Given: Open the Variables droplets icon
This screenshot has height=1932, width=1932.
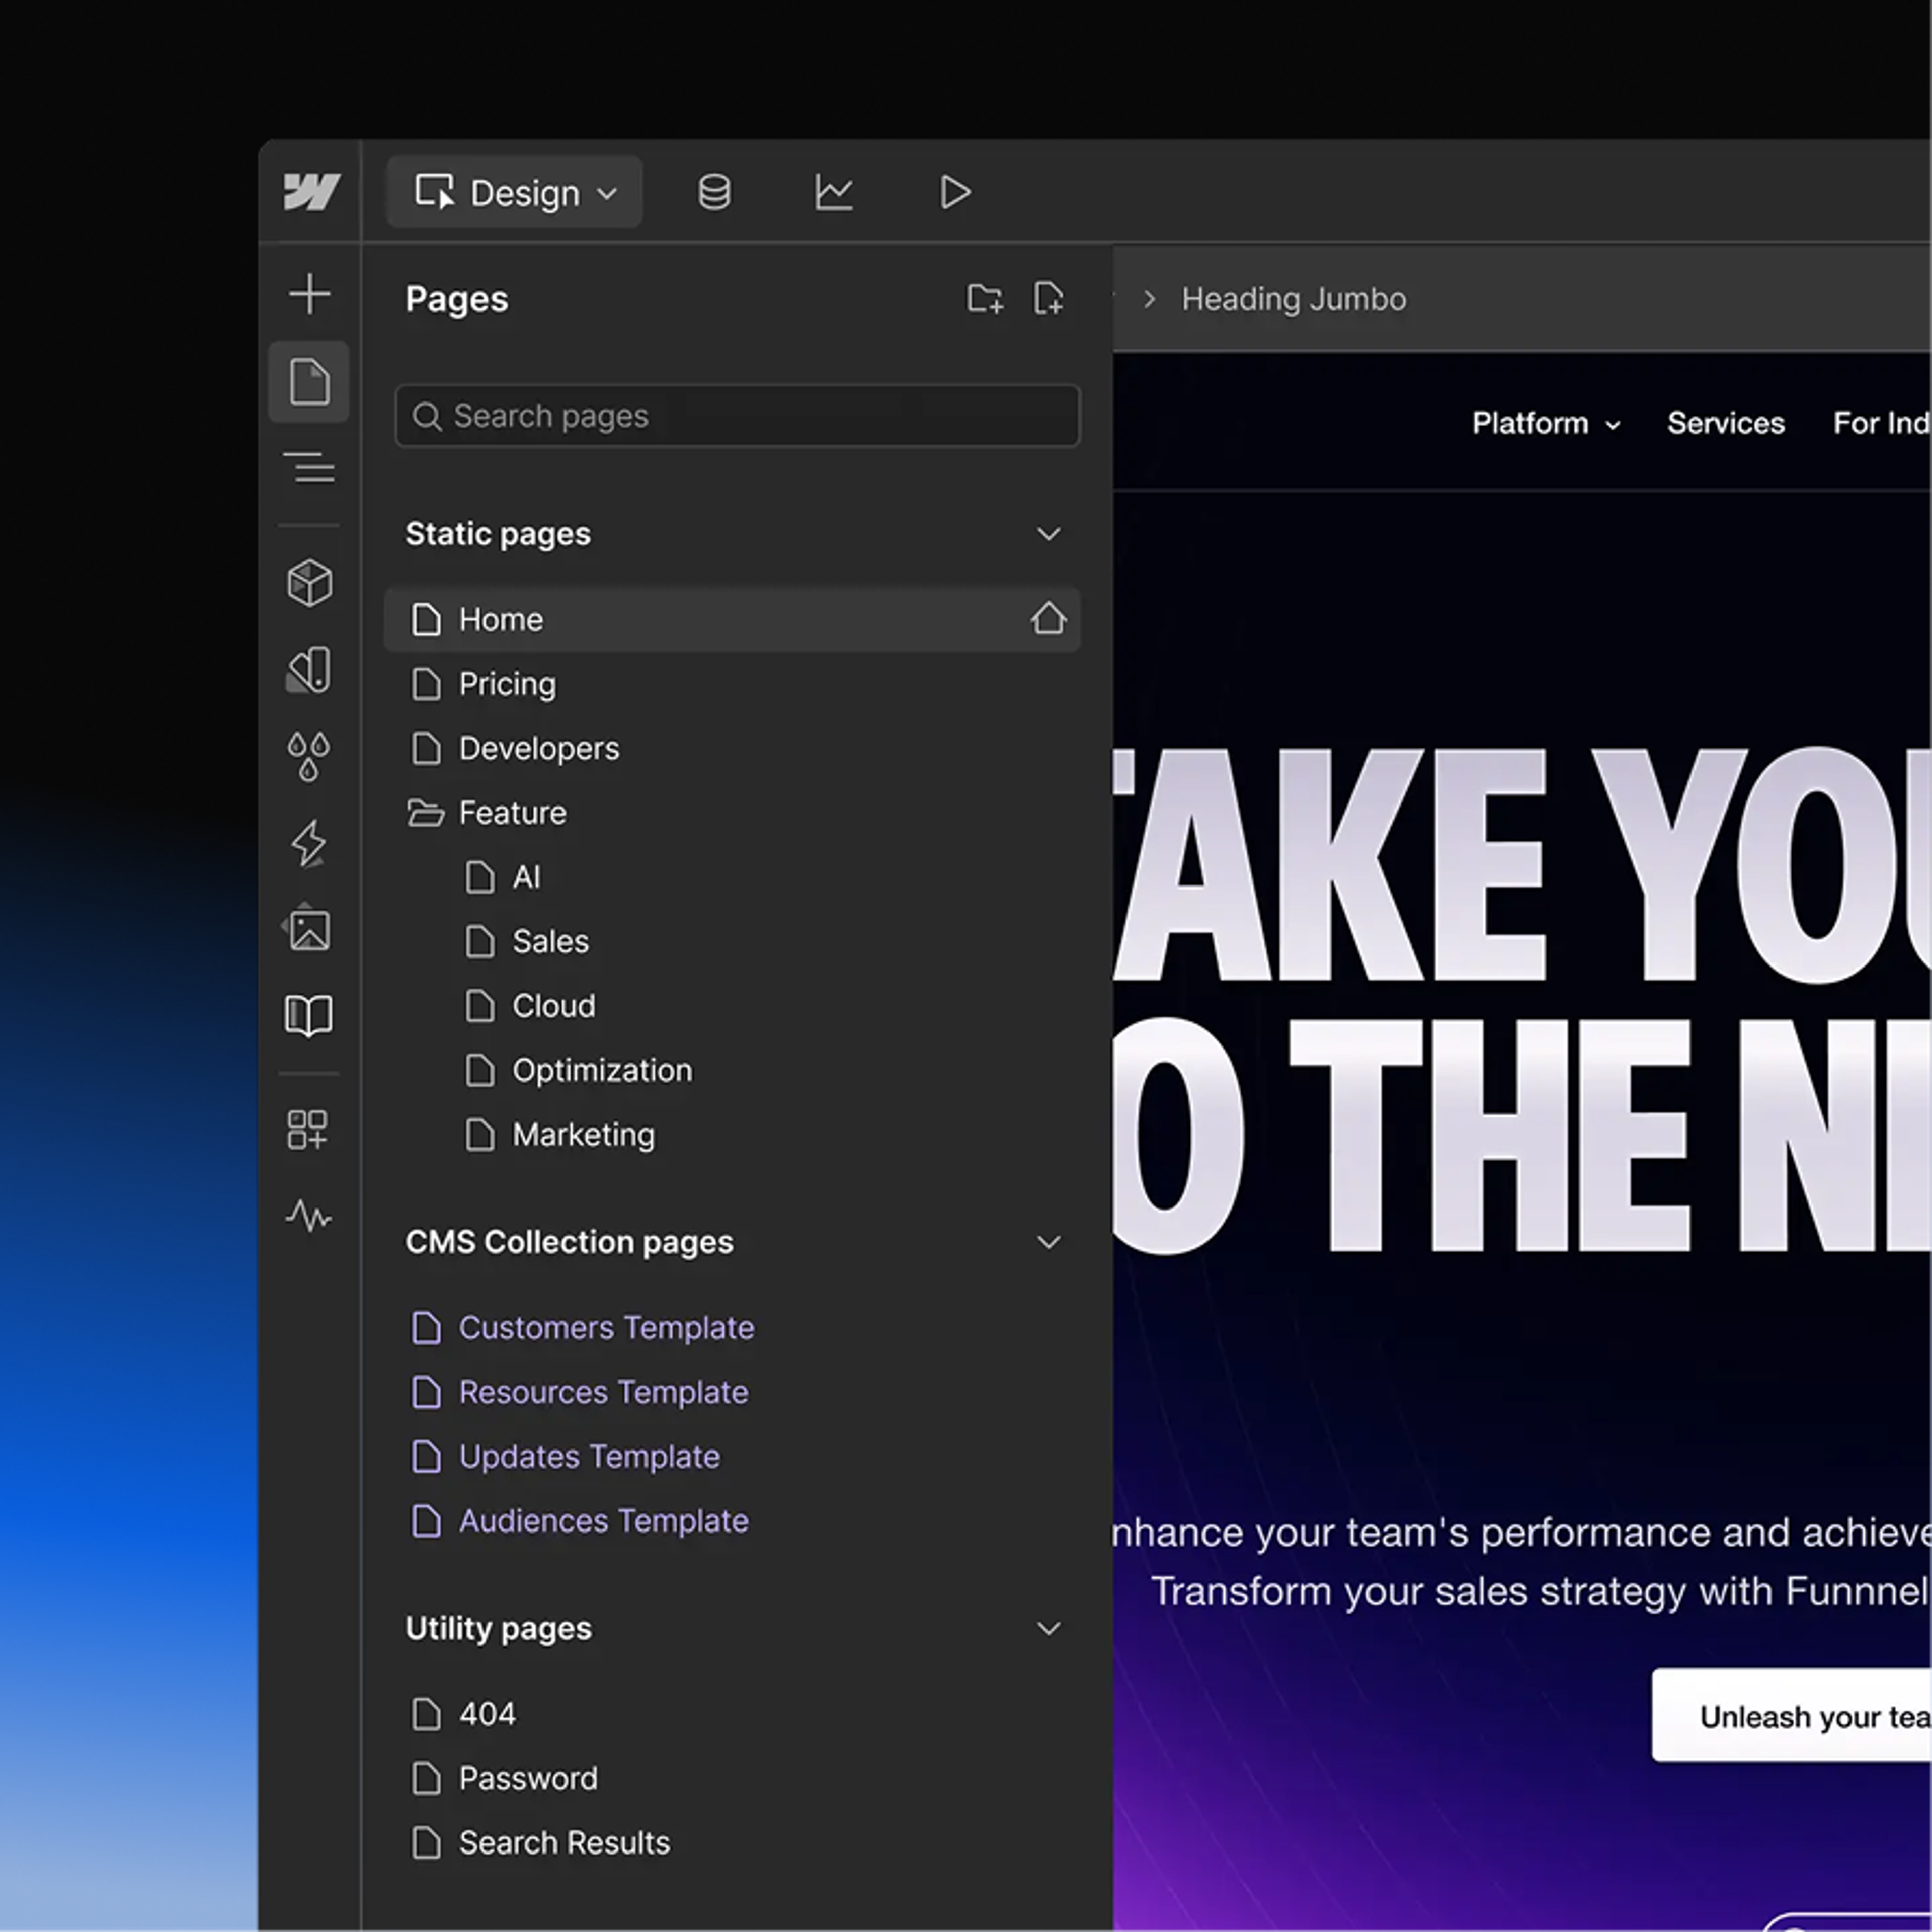Looking at the screenshot, I should coord(309,756).
